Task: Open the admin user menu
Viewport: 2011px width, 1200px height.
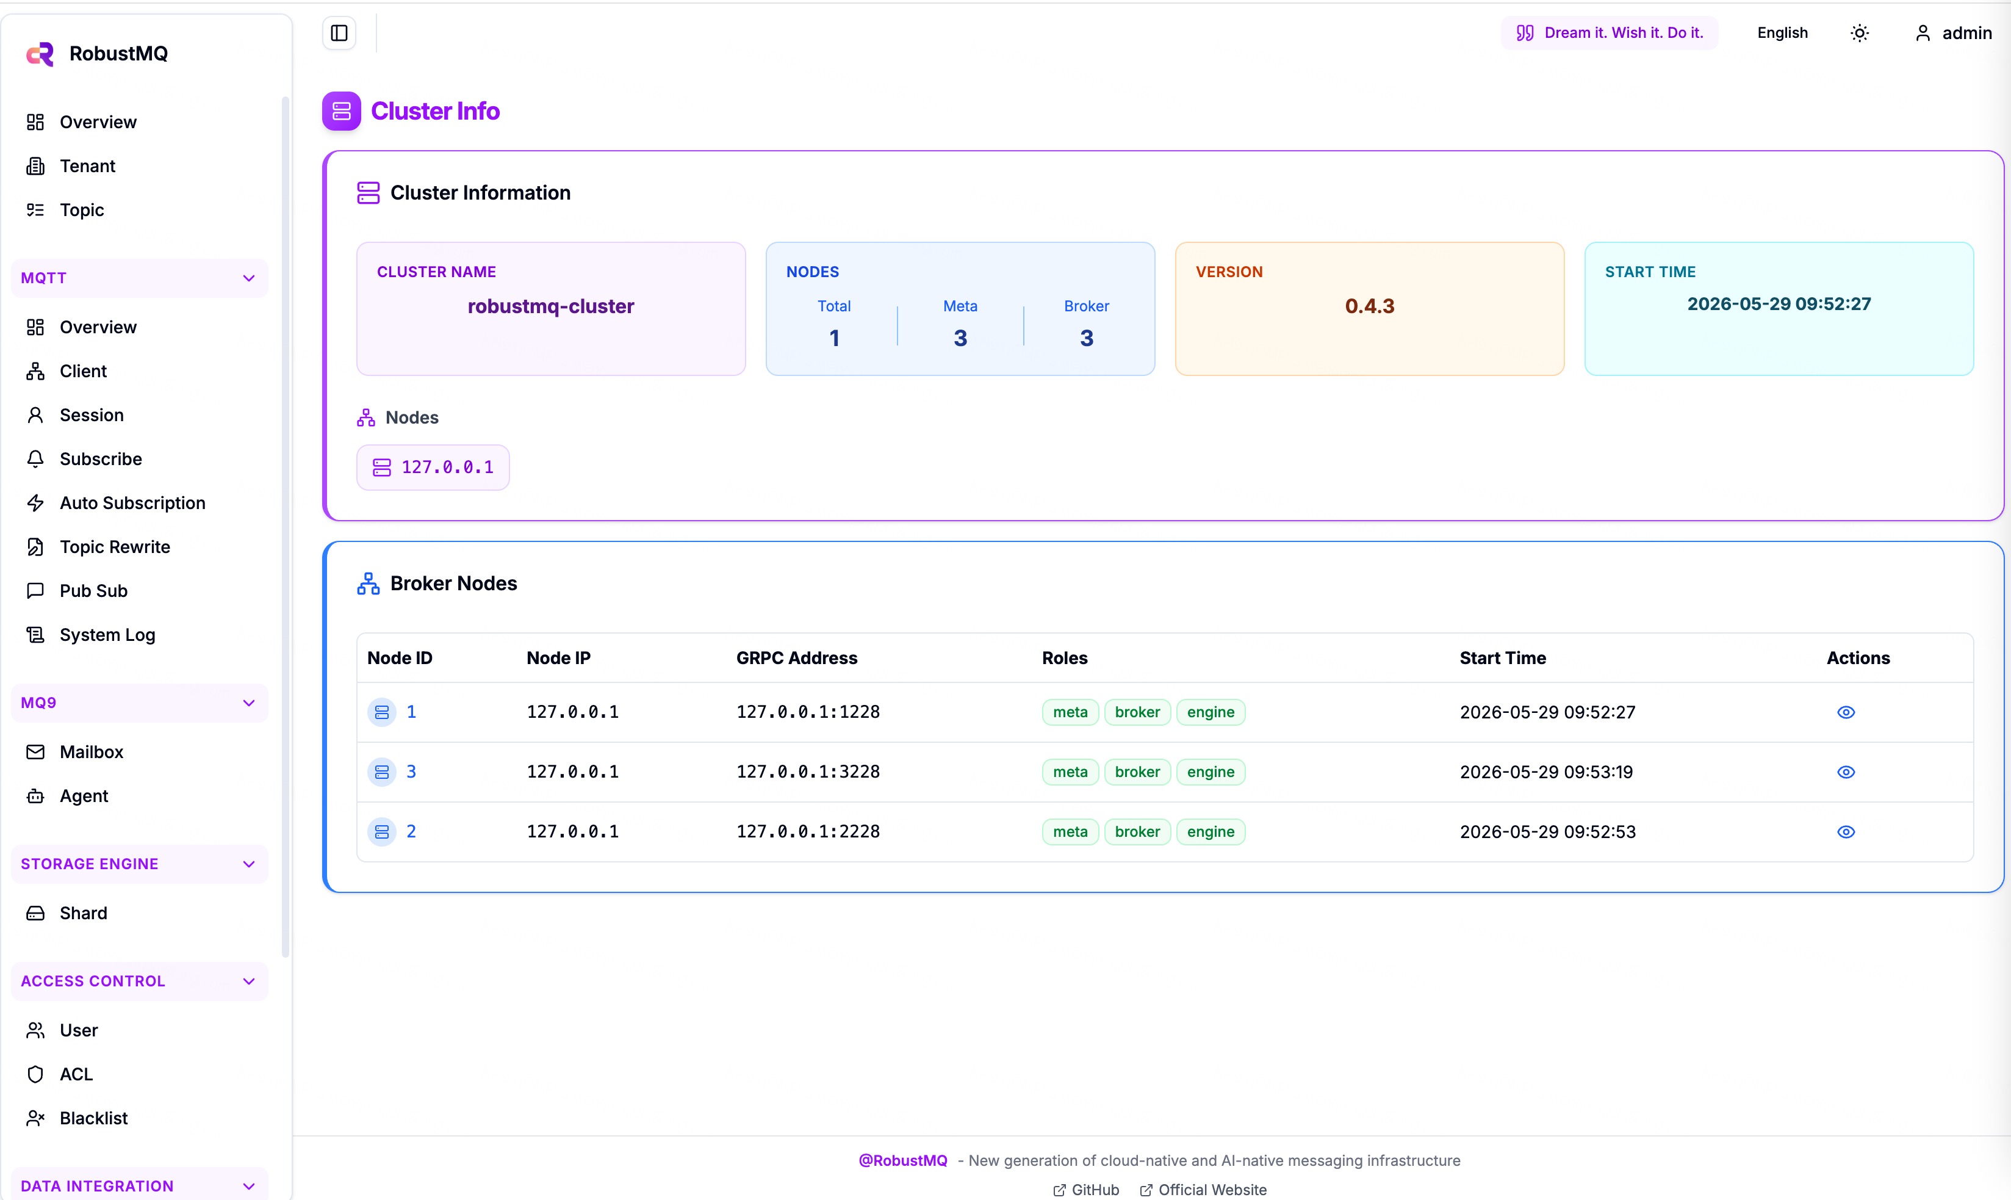Action: (1954, 33)
